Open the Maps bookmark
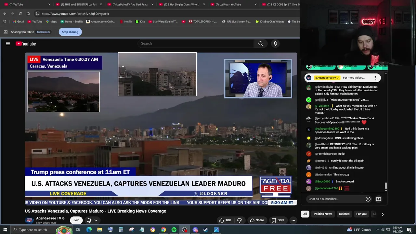The width and height of the screenshot is (416, 234). point(51,22)
